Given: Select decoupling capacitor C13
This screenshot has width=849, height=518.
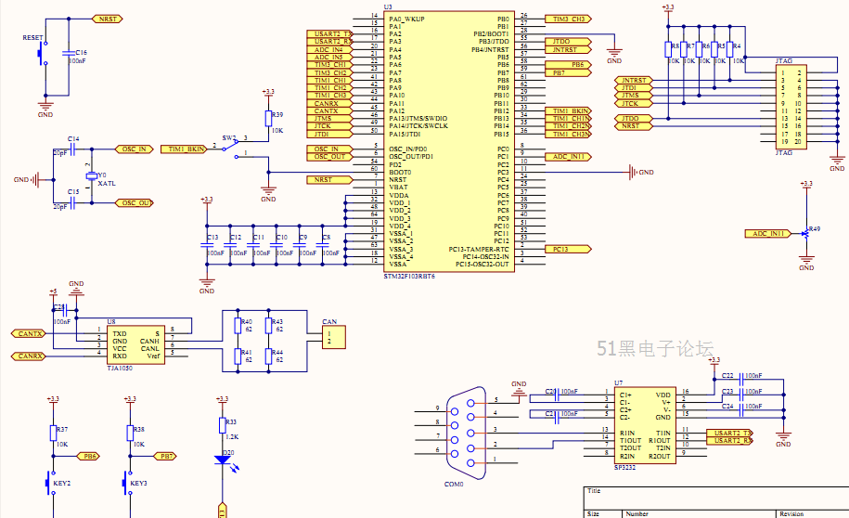Looking at the screenshot, I should pyautogui.click(x=207, y=245).
